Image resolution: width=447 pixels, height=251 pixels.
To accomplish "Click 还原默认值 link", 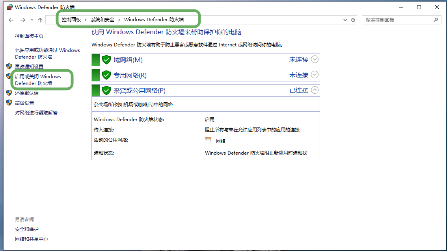I will coord(27,93).
